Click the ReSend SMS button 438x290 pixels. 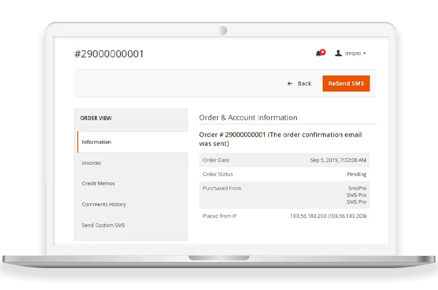346,84
